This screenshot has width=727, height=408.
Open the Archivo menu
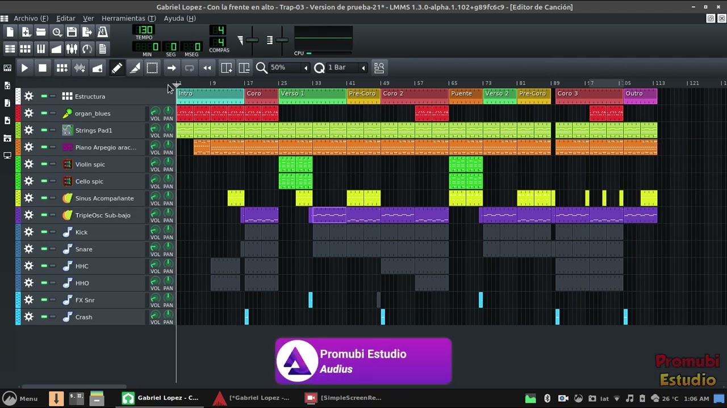(31, 18)
